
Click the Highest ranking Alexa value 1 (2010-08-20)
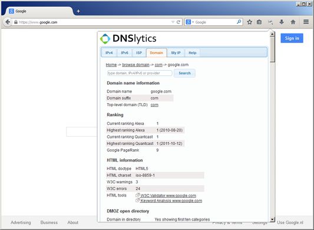(x=170, y=130)
